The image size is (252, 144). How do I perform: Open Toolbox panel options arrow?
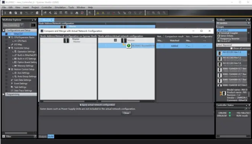(x=247, y=20)
